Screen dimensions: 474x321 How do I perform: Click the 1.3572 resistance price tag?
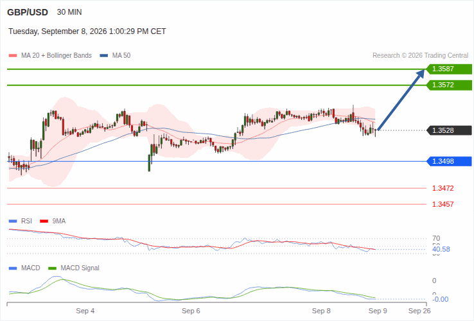[449, 85]
